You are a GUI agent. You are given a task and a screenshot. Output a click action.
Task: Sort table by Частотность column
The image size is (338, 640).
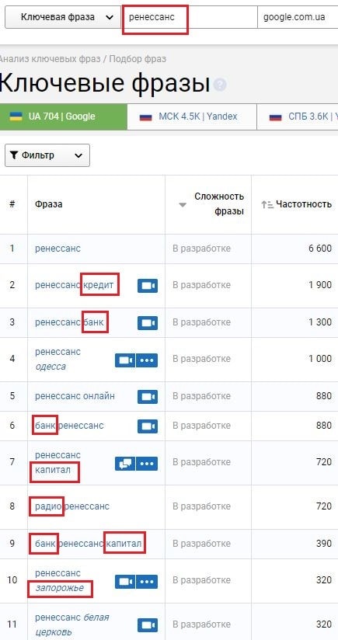click(x=296, y=204)
